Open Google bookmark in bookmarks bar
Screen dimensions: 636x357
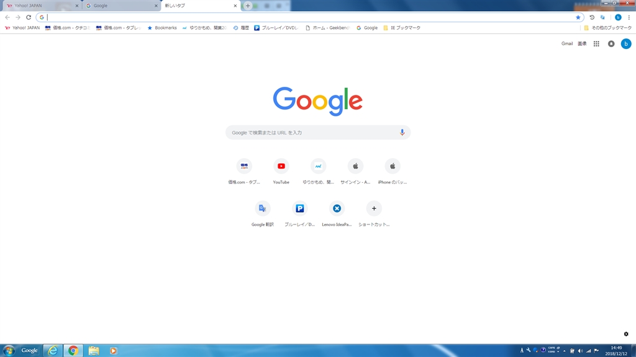[366, 28]
